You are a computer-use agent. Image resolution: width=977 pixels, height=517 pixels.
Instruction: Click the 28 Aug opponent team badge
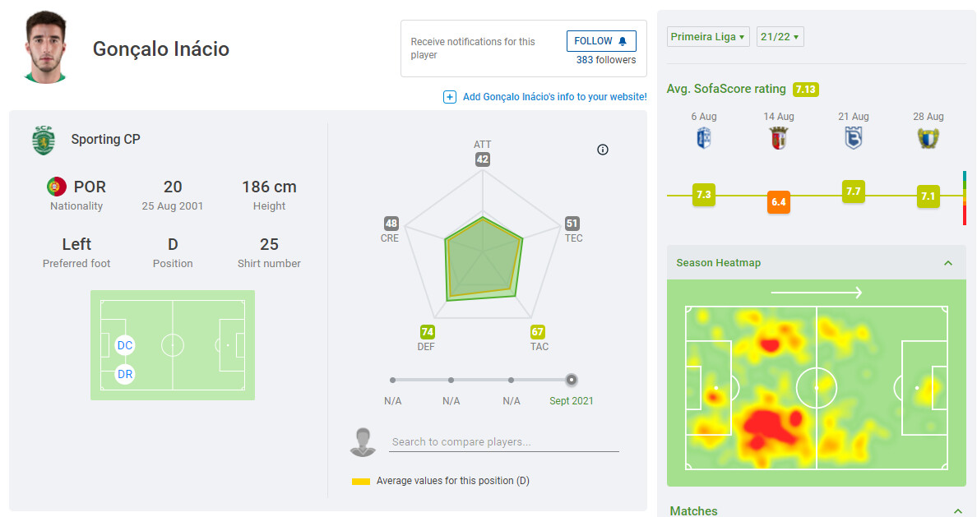[x=928, y=138]
